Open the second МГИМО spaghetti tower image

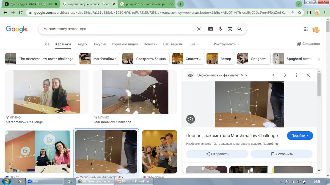[135, 92]
